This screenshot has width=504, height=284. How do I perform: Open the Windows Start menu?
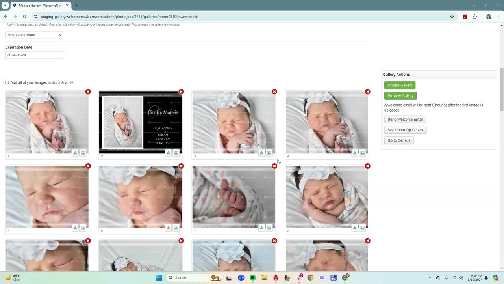click(159, 278)
